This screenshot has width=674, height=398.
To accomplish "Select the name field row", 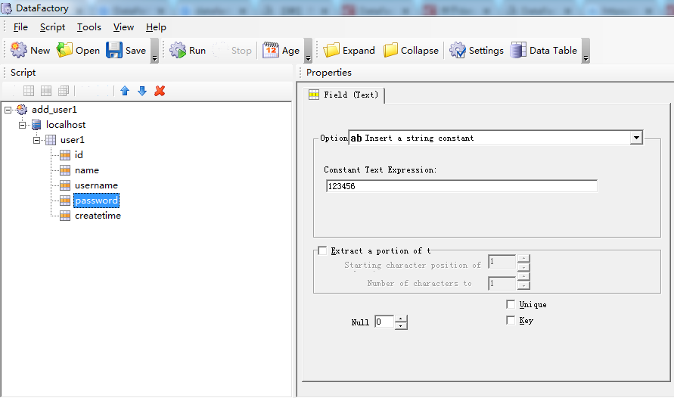I will tap(87, 170).
